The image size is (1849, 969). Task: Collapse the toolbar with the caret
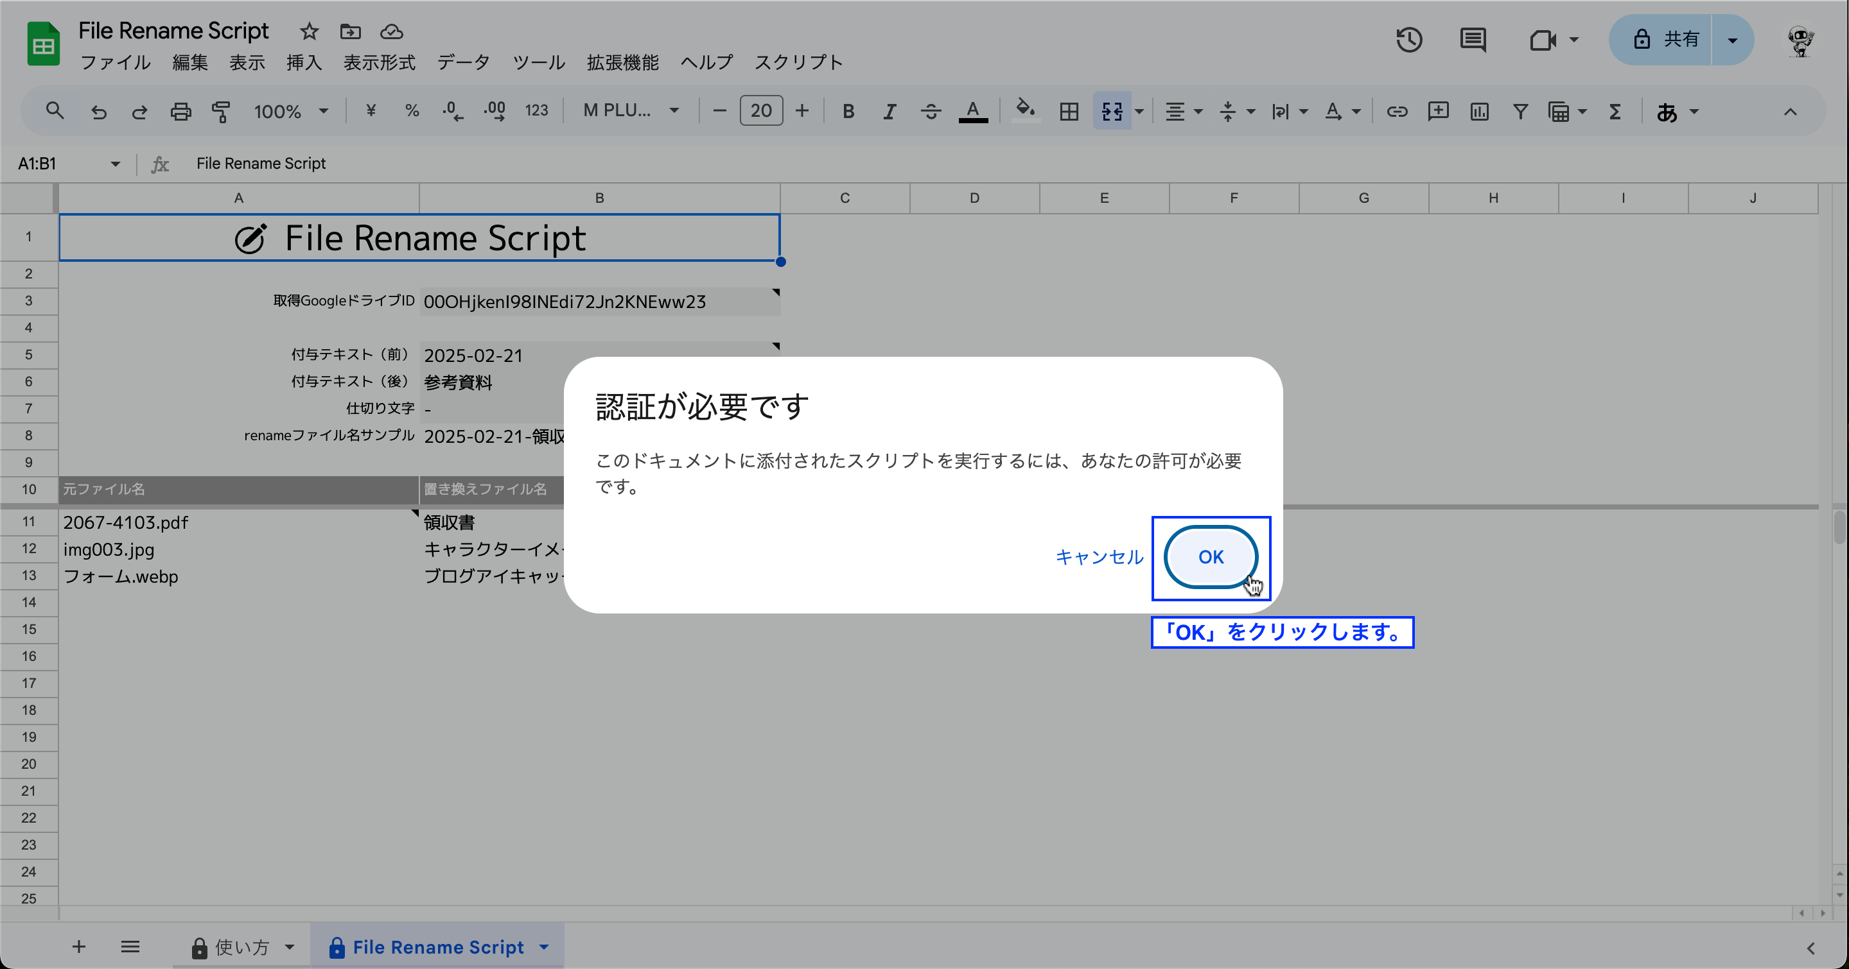coord(1790,111)
